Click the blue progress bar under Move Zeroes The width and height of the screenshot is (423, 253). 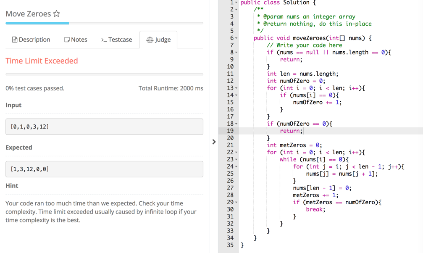tap(37, 23)
